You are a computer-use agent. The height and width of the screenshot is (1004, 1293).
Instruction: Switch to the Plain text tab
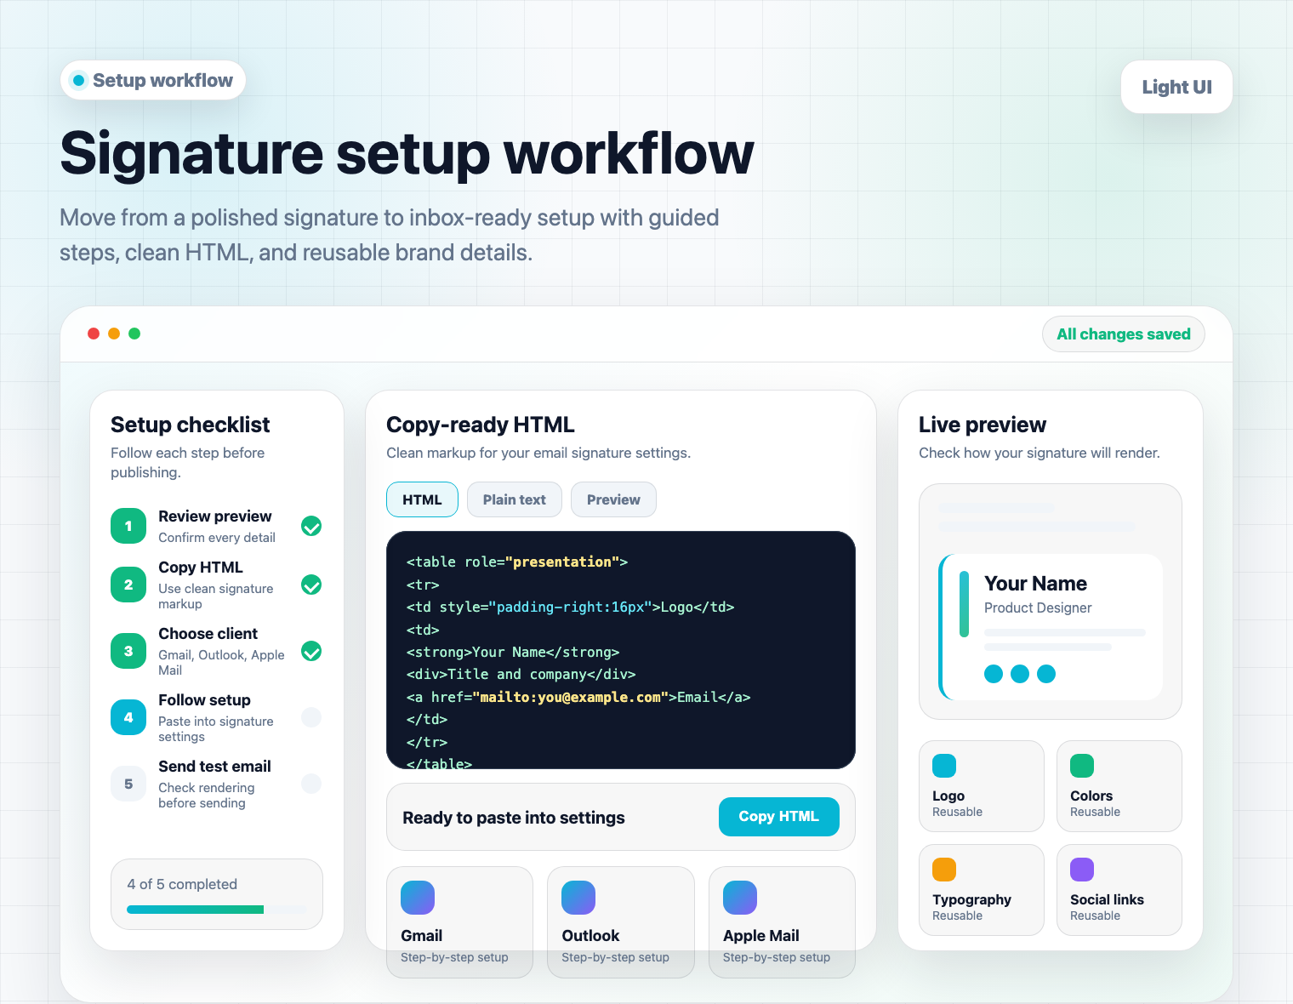(515, 499)
